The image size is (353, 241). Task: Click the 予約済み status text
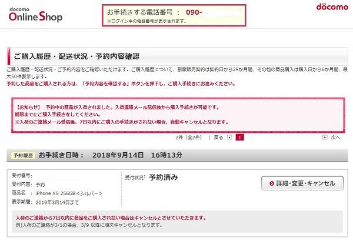pyautogui.click(x=163, y=177)
